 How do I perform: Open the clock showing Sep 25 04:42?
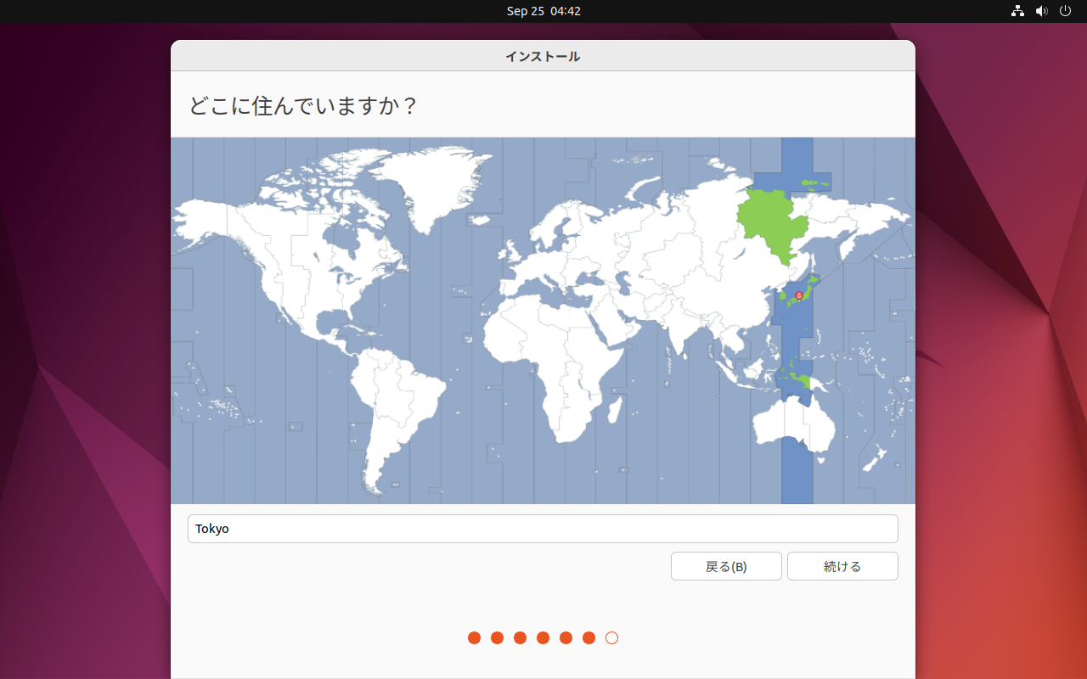(543, 11)
